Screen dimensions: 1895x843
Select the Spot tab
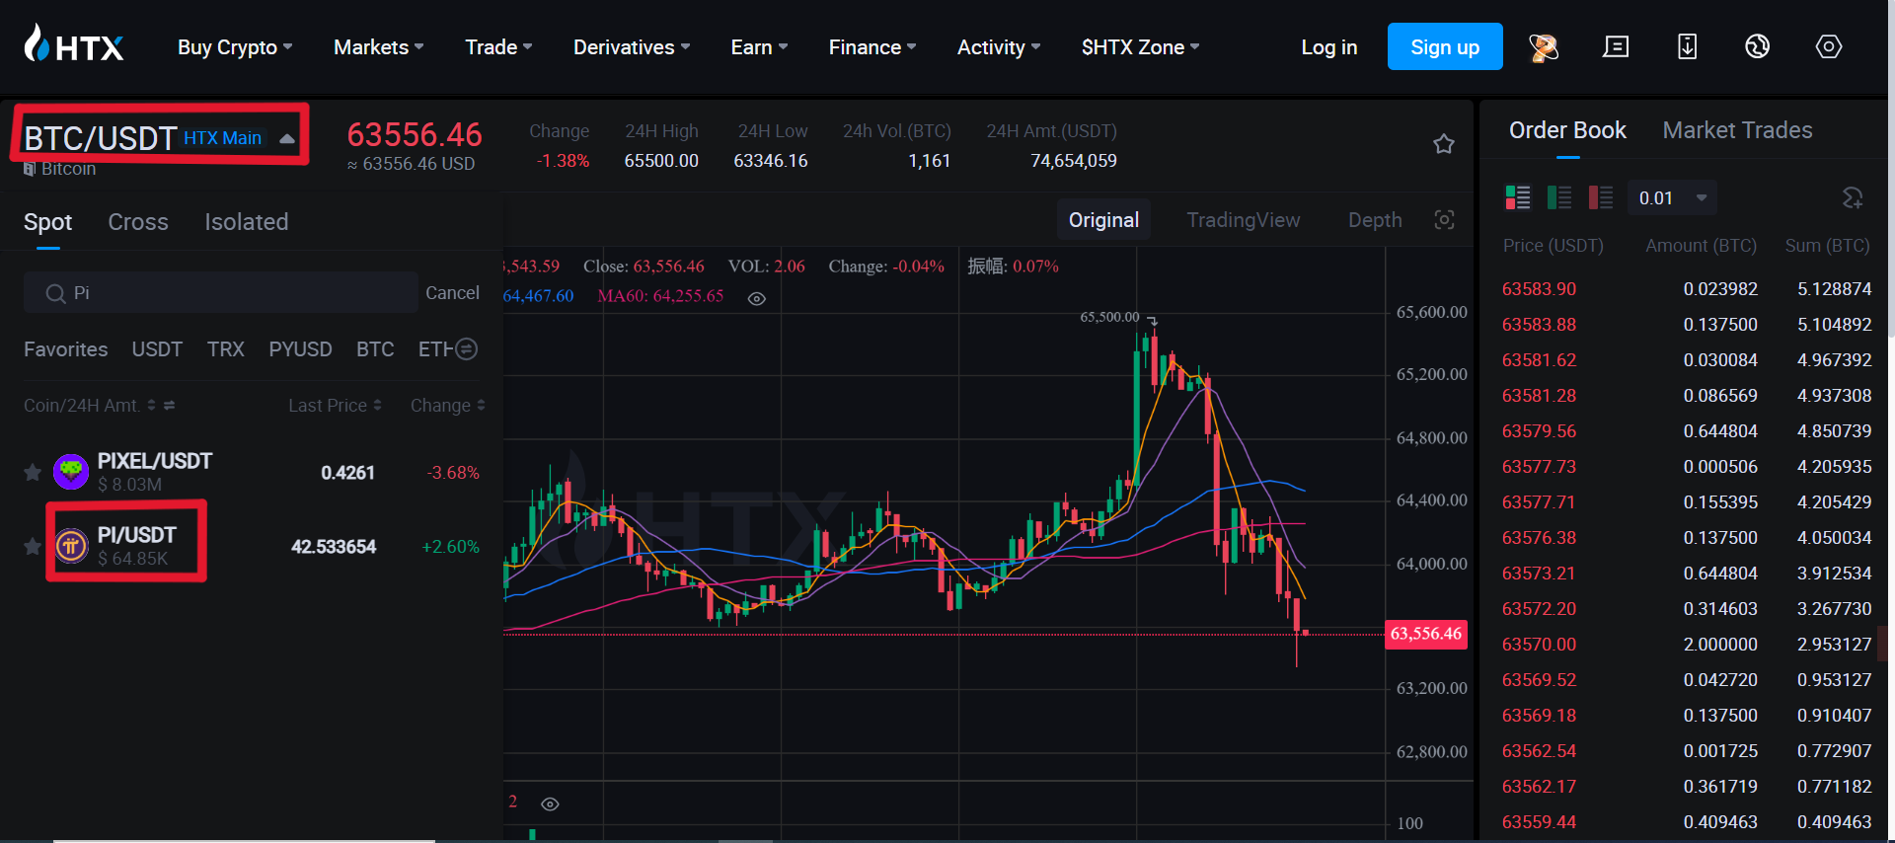tap(47, 222)
